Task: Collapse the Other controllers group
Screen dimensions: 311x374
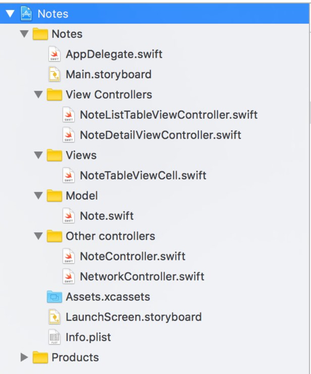Action: coord(38,236)
